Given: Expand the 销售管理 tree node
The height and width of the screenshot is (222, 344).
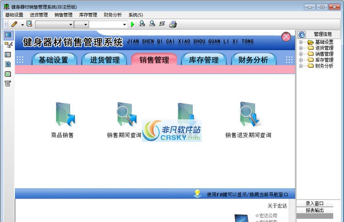Looking at the screenshot, I should point(301,54).
